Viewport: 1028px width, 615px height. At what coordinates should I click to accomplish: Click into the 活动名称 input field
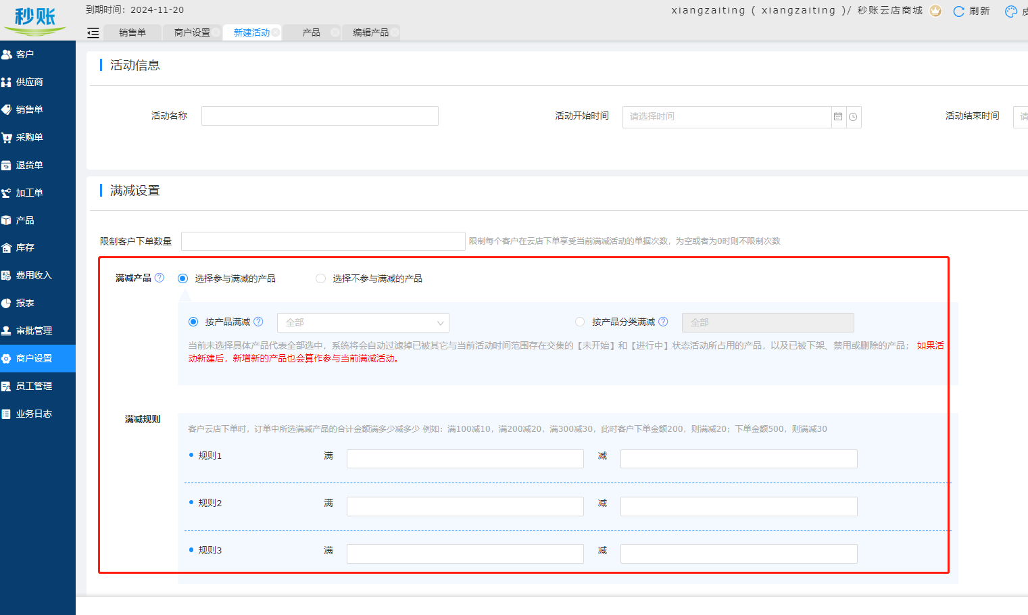coord(320,116)
